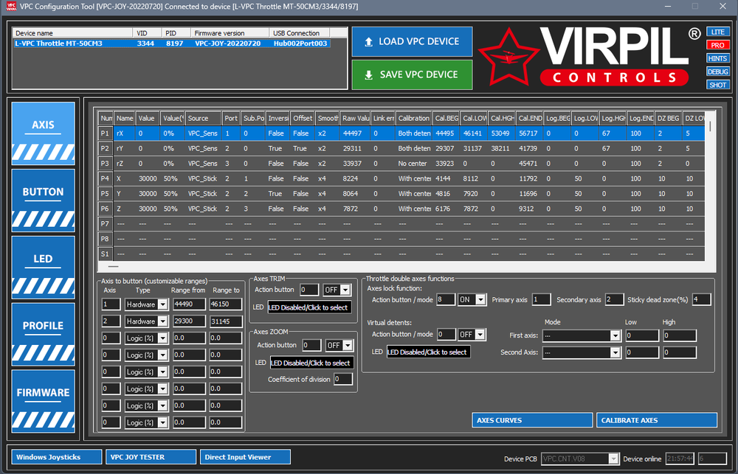Switch to LITE mode
738x474 pixels.
(x=718, y=32)
